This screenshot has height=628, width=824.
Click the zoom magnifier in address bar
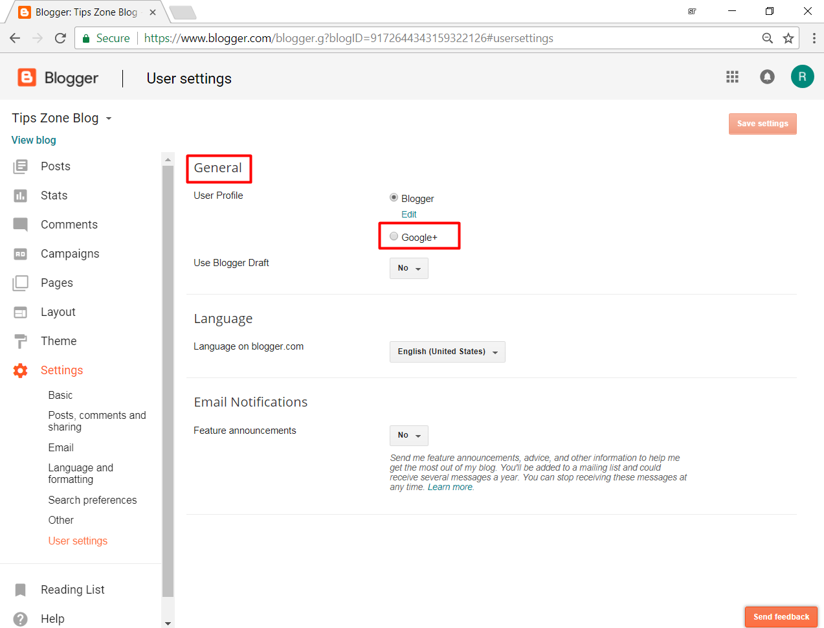tap(768, 38)
